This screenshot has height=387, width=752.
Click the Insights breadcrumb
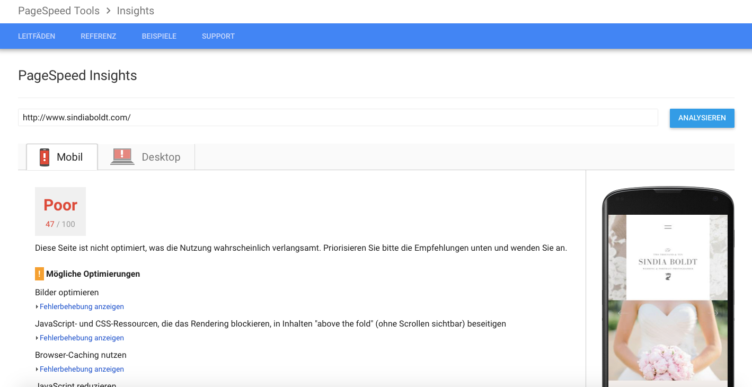136,11
